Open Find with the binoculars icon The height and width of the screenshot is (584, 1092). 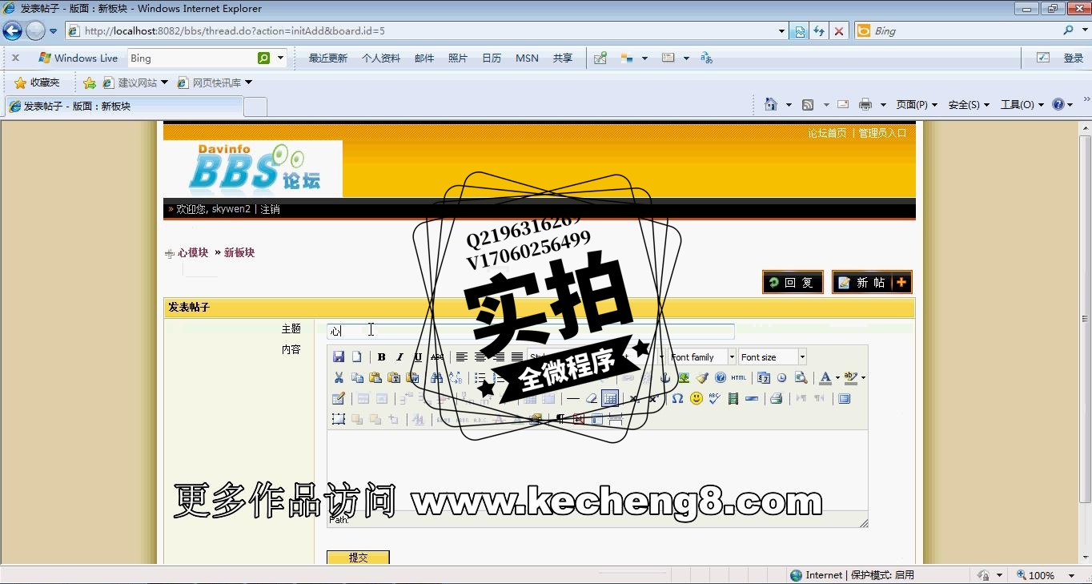coord(436,378)
